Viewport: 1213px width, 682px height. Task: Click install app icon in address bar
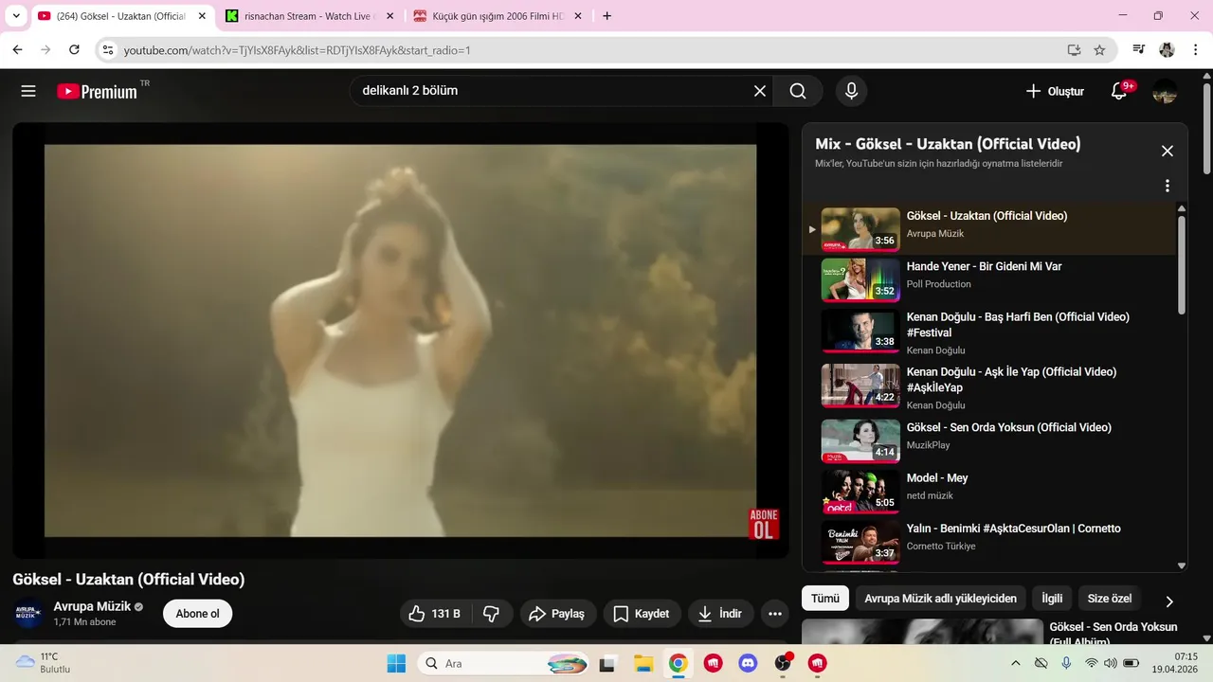tap(1074, 50)
